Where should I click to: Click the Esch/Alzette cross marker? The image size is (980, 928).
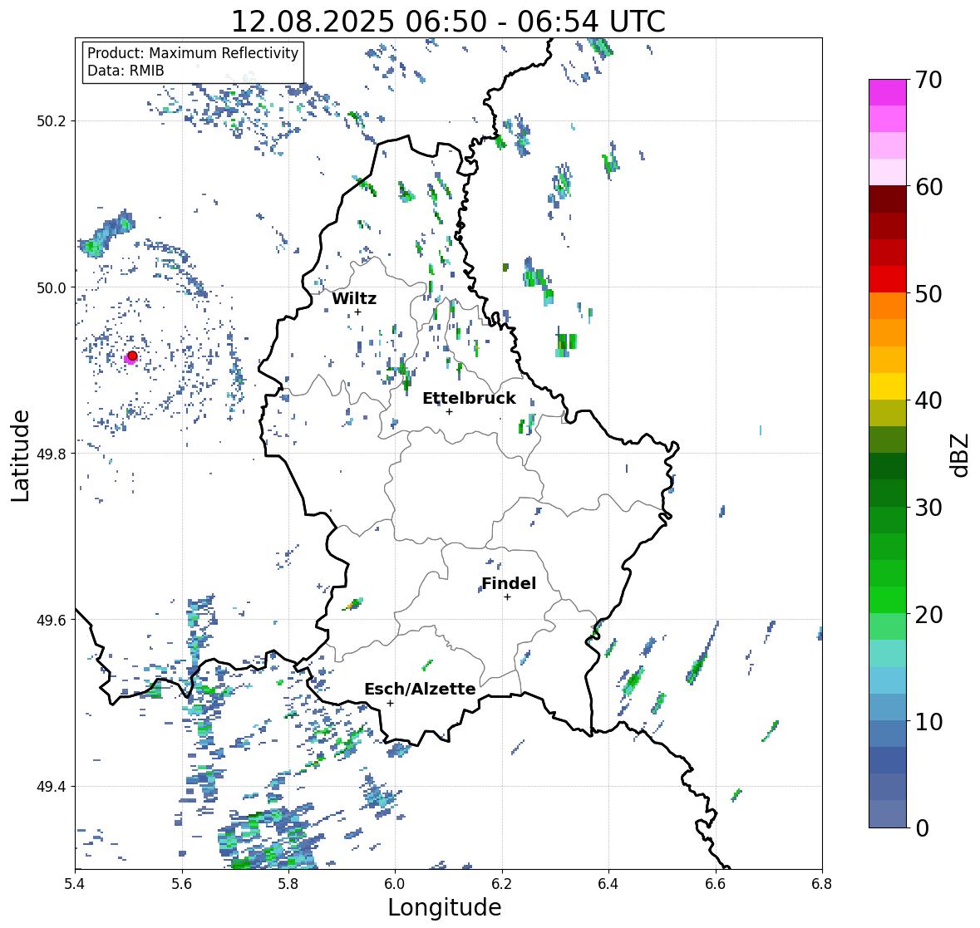coord(390,703)
